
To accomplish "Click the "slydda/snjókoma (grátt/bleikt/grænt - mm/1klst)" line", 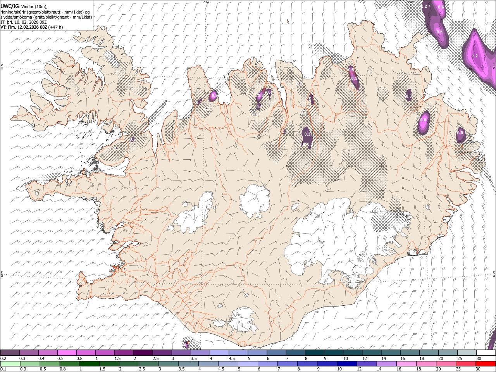I will [46, 17].
